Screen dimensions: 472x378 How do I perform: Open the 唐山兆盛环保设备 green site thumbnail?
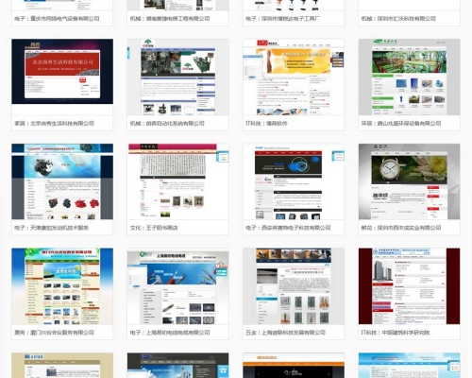tap(409, 77)
